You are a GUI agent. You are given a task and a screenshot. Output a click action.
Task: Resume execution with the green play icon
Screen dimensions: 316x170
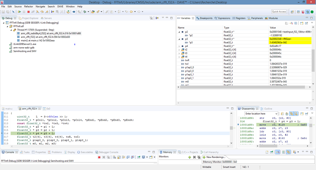click(19, 12)
